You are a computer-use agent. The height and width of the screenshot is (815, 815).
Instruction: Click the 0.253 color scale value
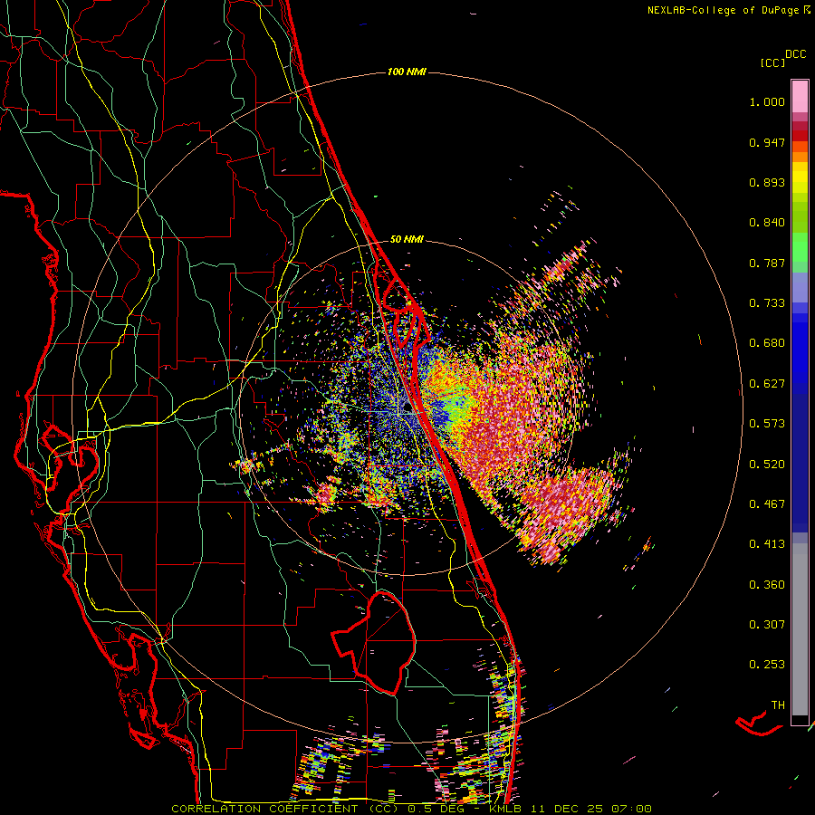tap(767, 665)
